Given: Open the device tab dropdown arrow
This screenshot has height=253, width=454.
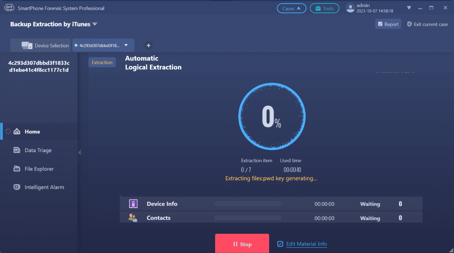Looking at the screenshot, I should point(126,45).
